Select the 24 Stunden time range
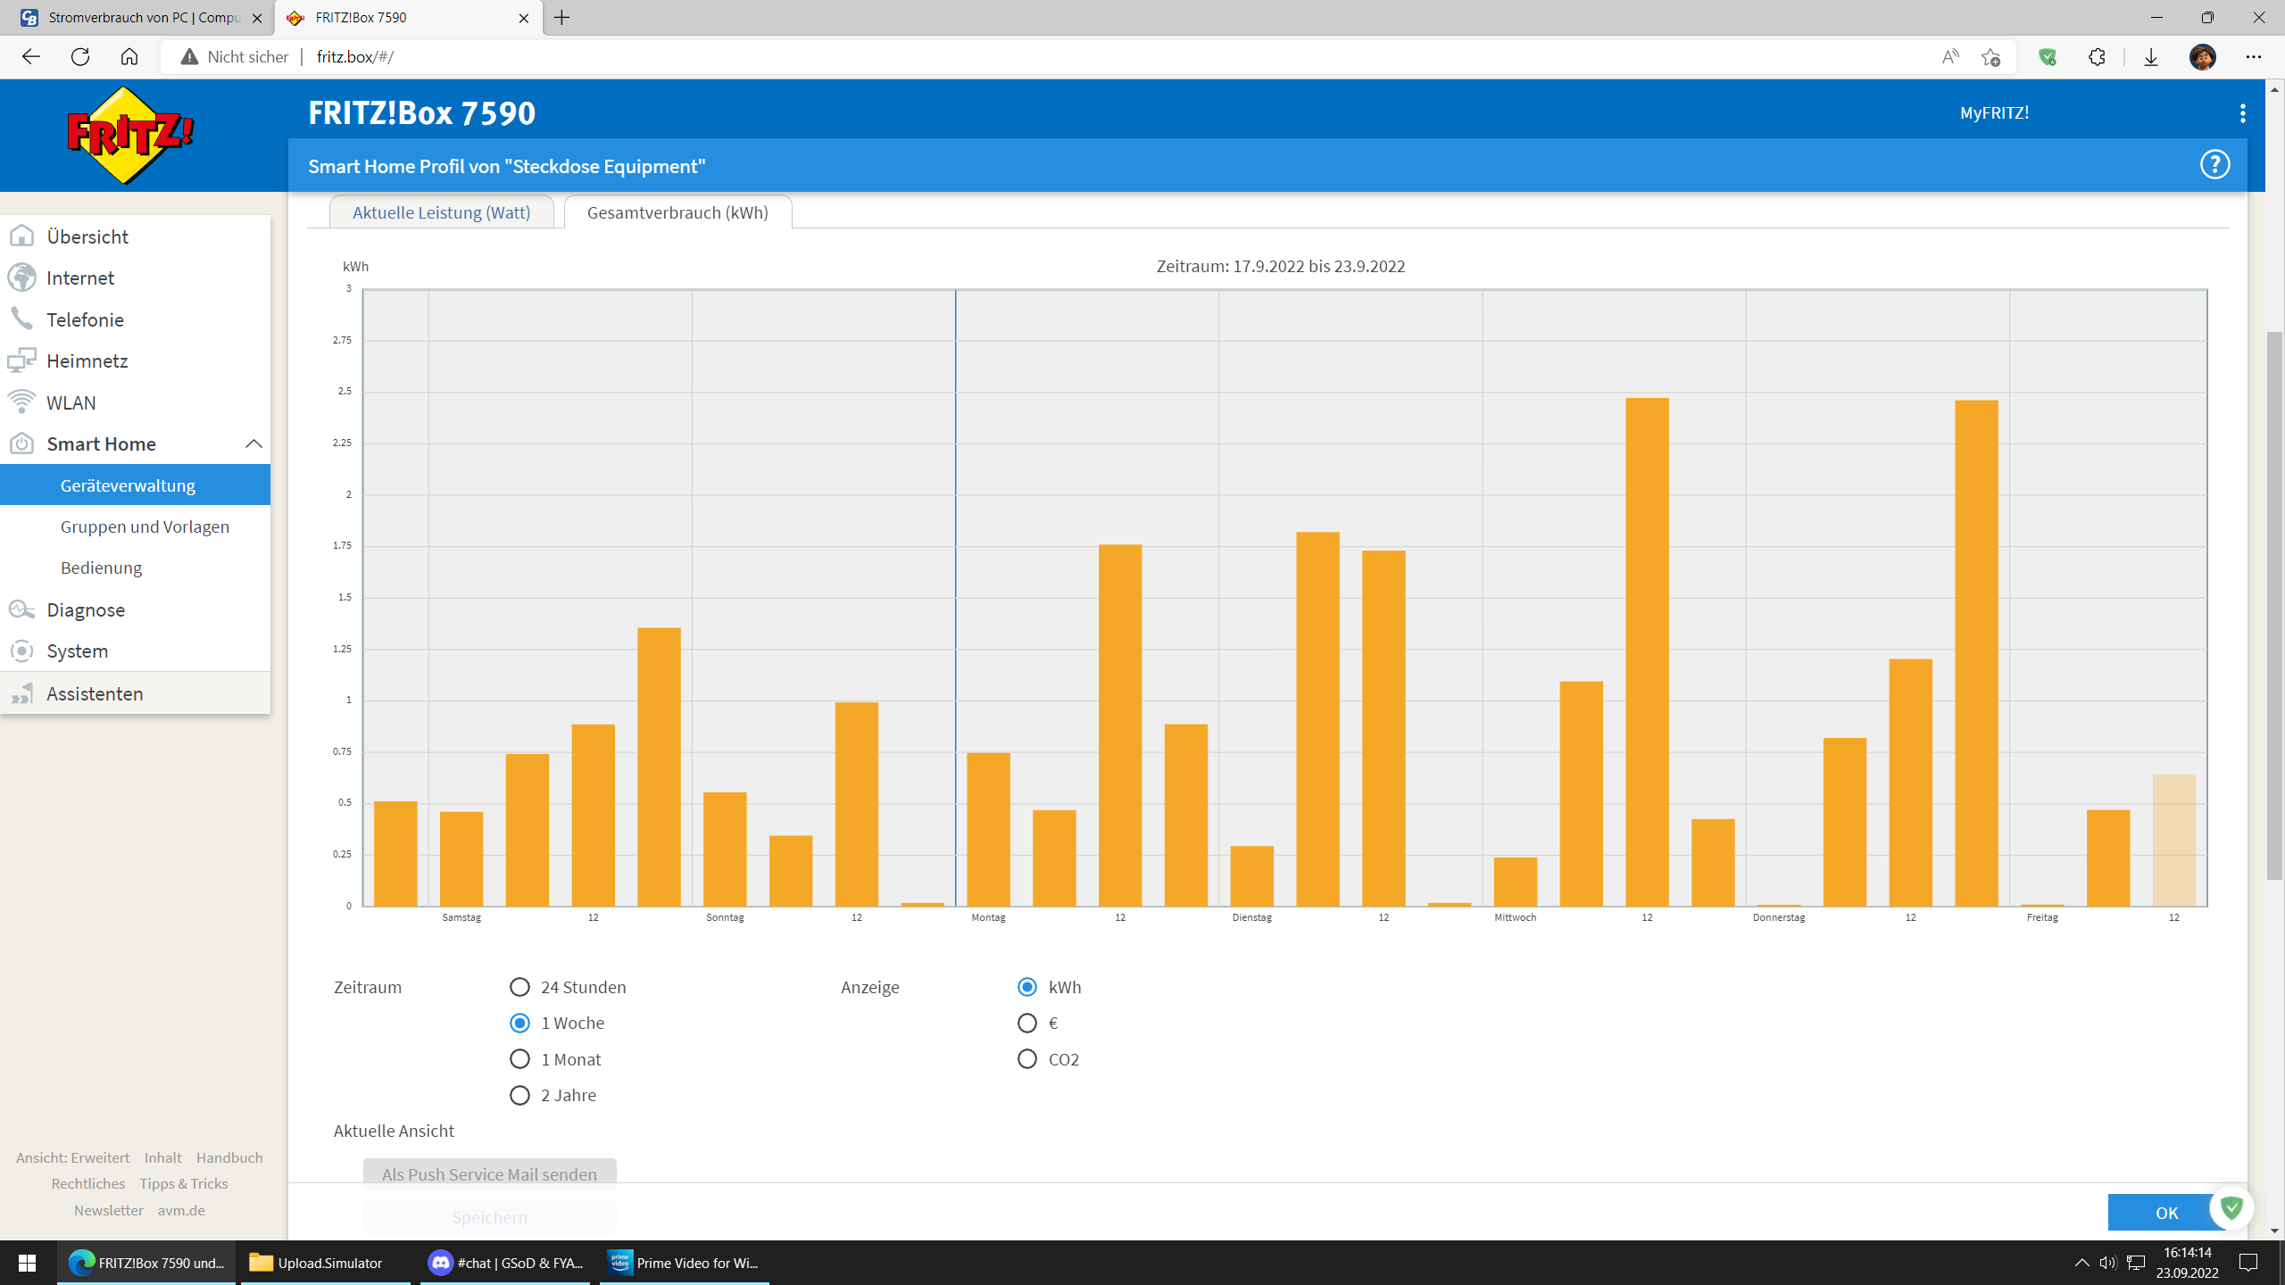 tap(519, 987)
